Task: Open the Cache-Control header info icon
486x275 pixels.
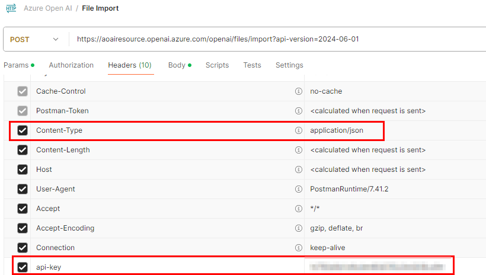Action: (299, 91)
